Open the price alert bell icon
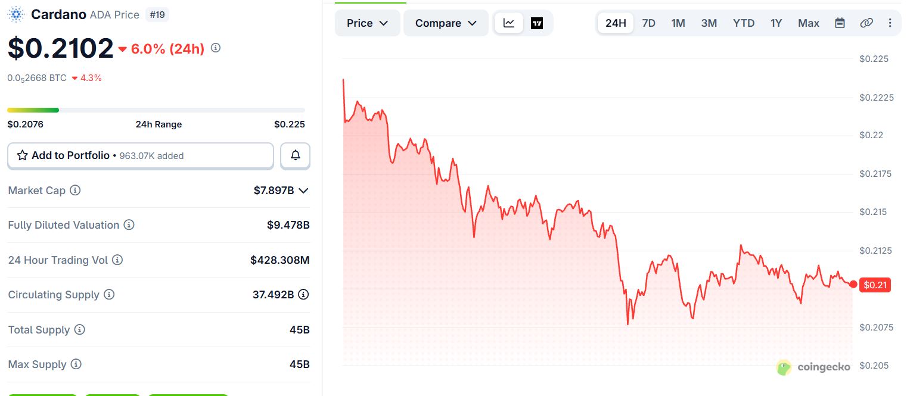907x396 pixels. tap(295, 155)
